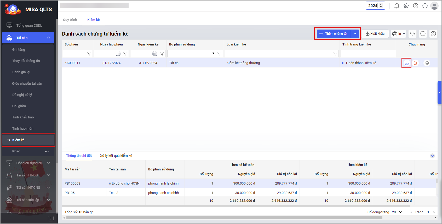Open dropdown arrow beside Thêm chứng từ
Image resolution: width=442 pixels, height=224 pixels.
(355, 34)
